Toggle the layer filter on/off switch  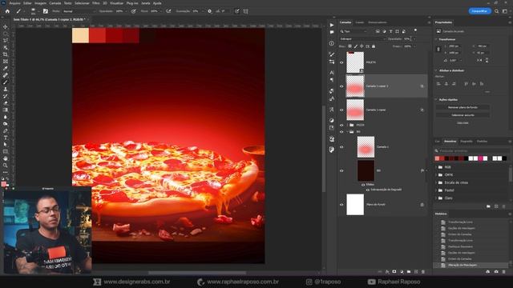pyautogui.click(x=415, y=30)
